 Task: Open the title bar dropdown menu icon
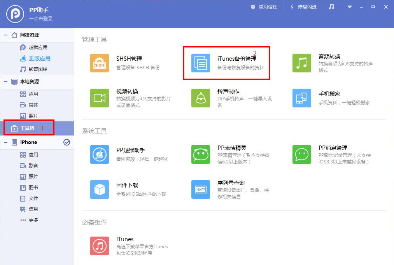350,7
